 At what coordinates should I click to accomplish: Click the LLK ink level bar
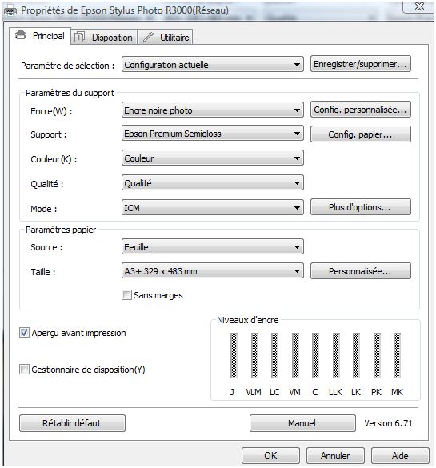pyautogui.click(x=336, y=355)
